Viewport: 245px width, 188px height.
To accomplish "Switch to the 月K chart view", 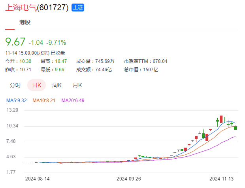I will click(77, 85).
